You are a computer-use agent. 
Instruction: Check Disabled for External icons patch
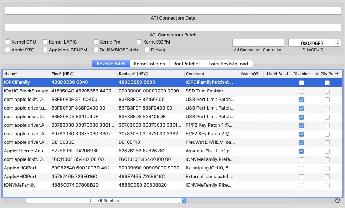pos(301,177)
